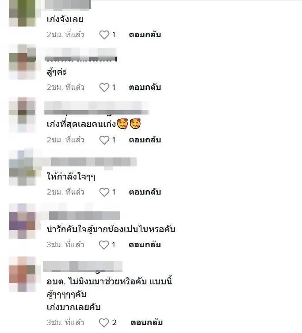Select ตอบกลับ under "ให้กำลังใจๆๆ"
Image resolution: width=302 pixels, height=333 pixels.
point(145,192)
